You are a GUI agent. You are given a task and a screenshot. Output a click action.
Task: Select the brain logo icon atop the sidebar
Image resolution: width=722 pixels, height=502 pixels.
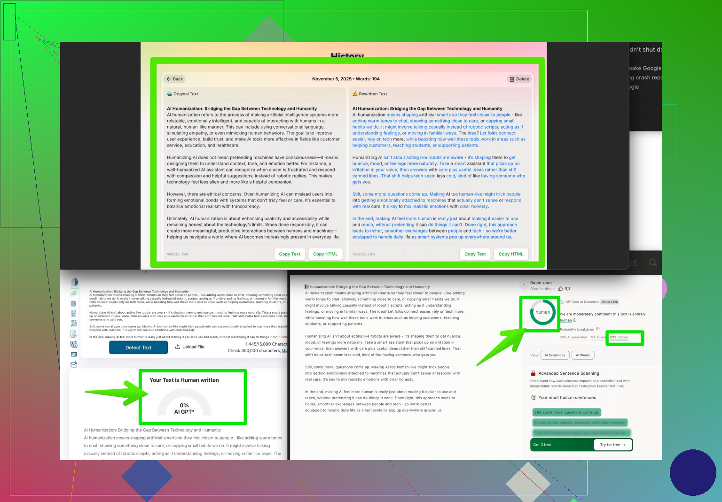coord(74,282)
